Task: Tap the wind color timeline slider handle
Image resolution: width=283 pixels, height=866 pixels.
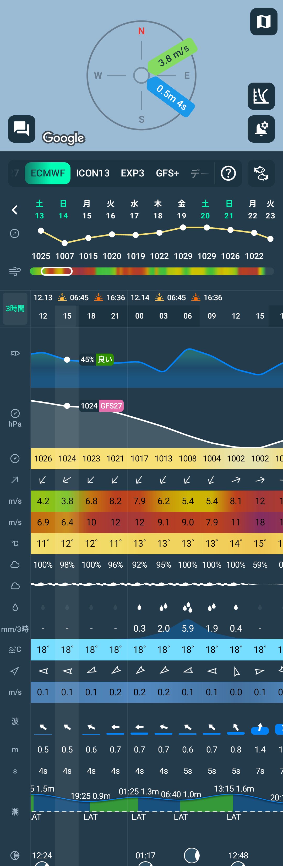Action: [56, 271]
